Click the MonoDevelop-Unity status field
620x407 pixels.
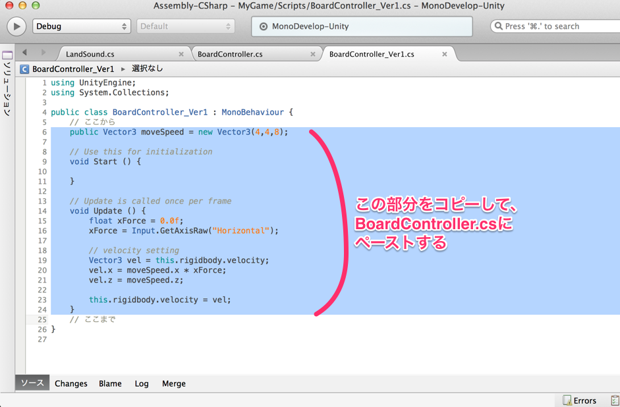point(362,26)
